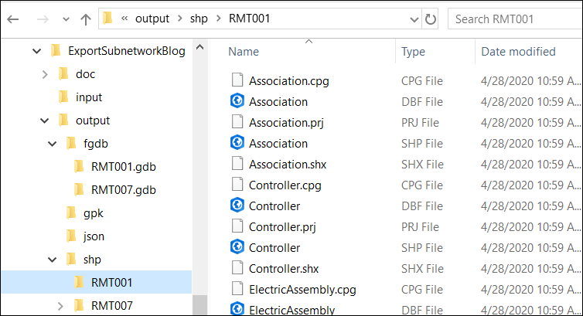The image size is (583, 316).
Task: Click the forward navigation arrow
Action: click(43, 19)
